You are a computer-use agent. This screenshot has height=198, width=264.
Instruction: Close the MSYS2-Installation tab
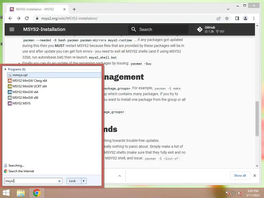pyautogui.click(x=64, y=9)
